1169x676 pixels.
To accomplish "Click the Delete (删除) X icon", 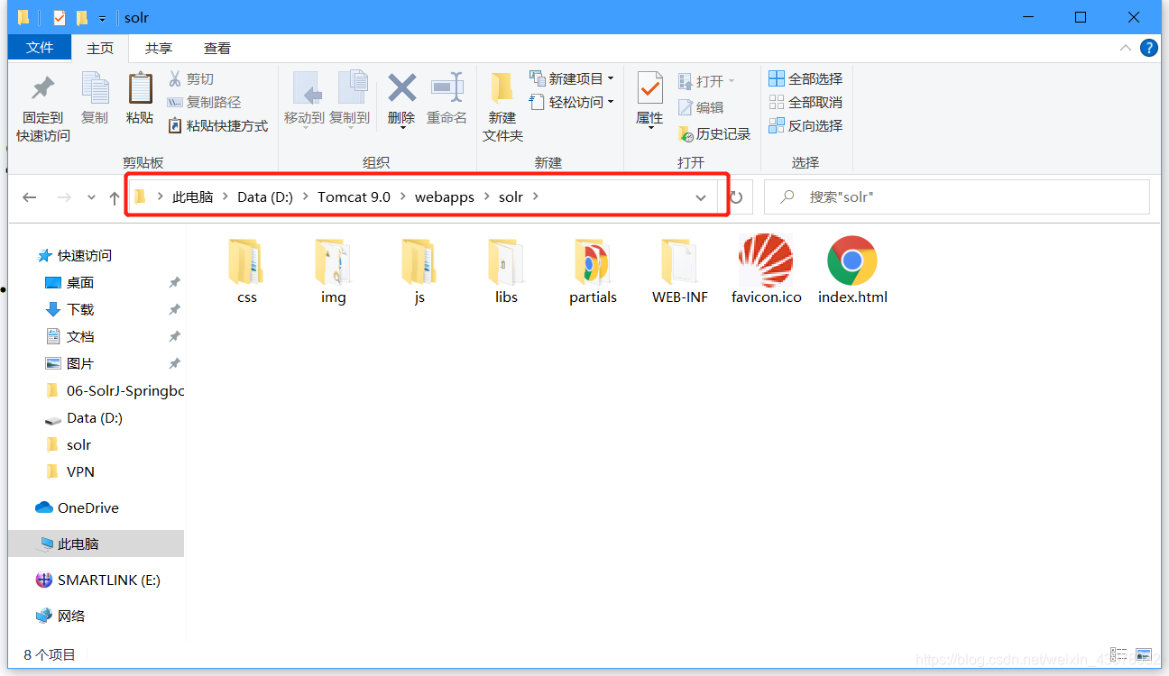I will pos(401,87).
